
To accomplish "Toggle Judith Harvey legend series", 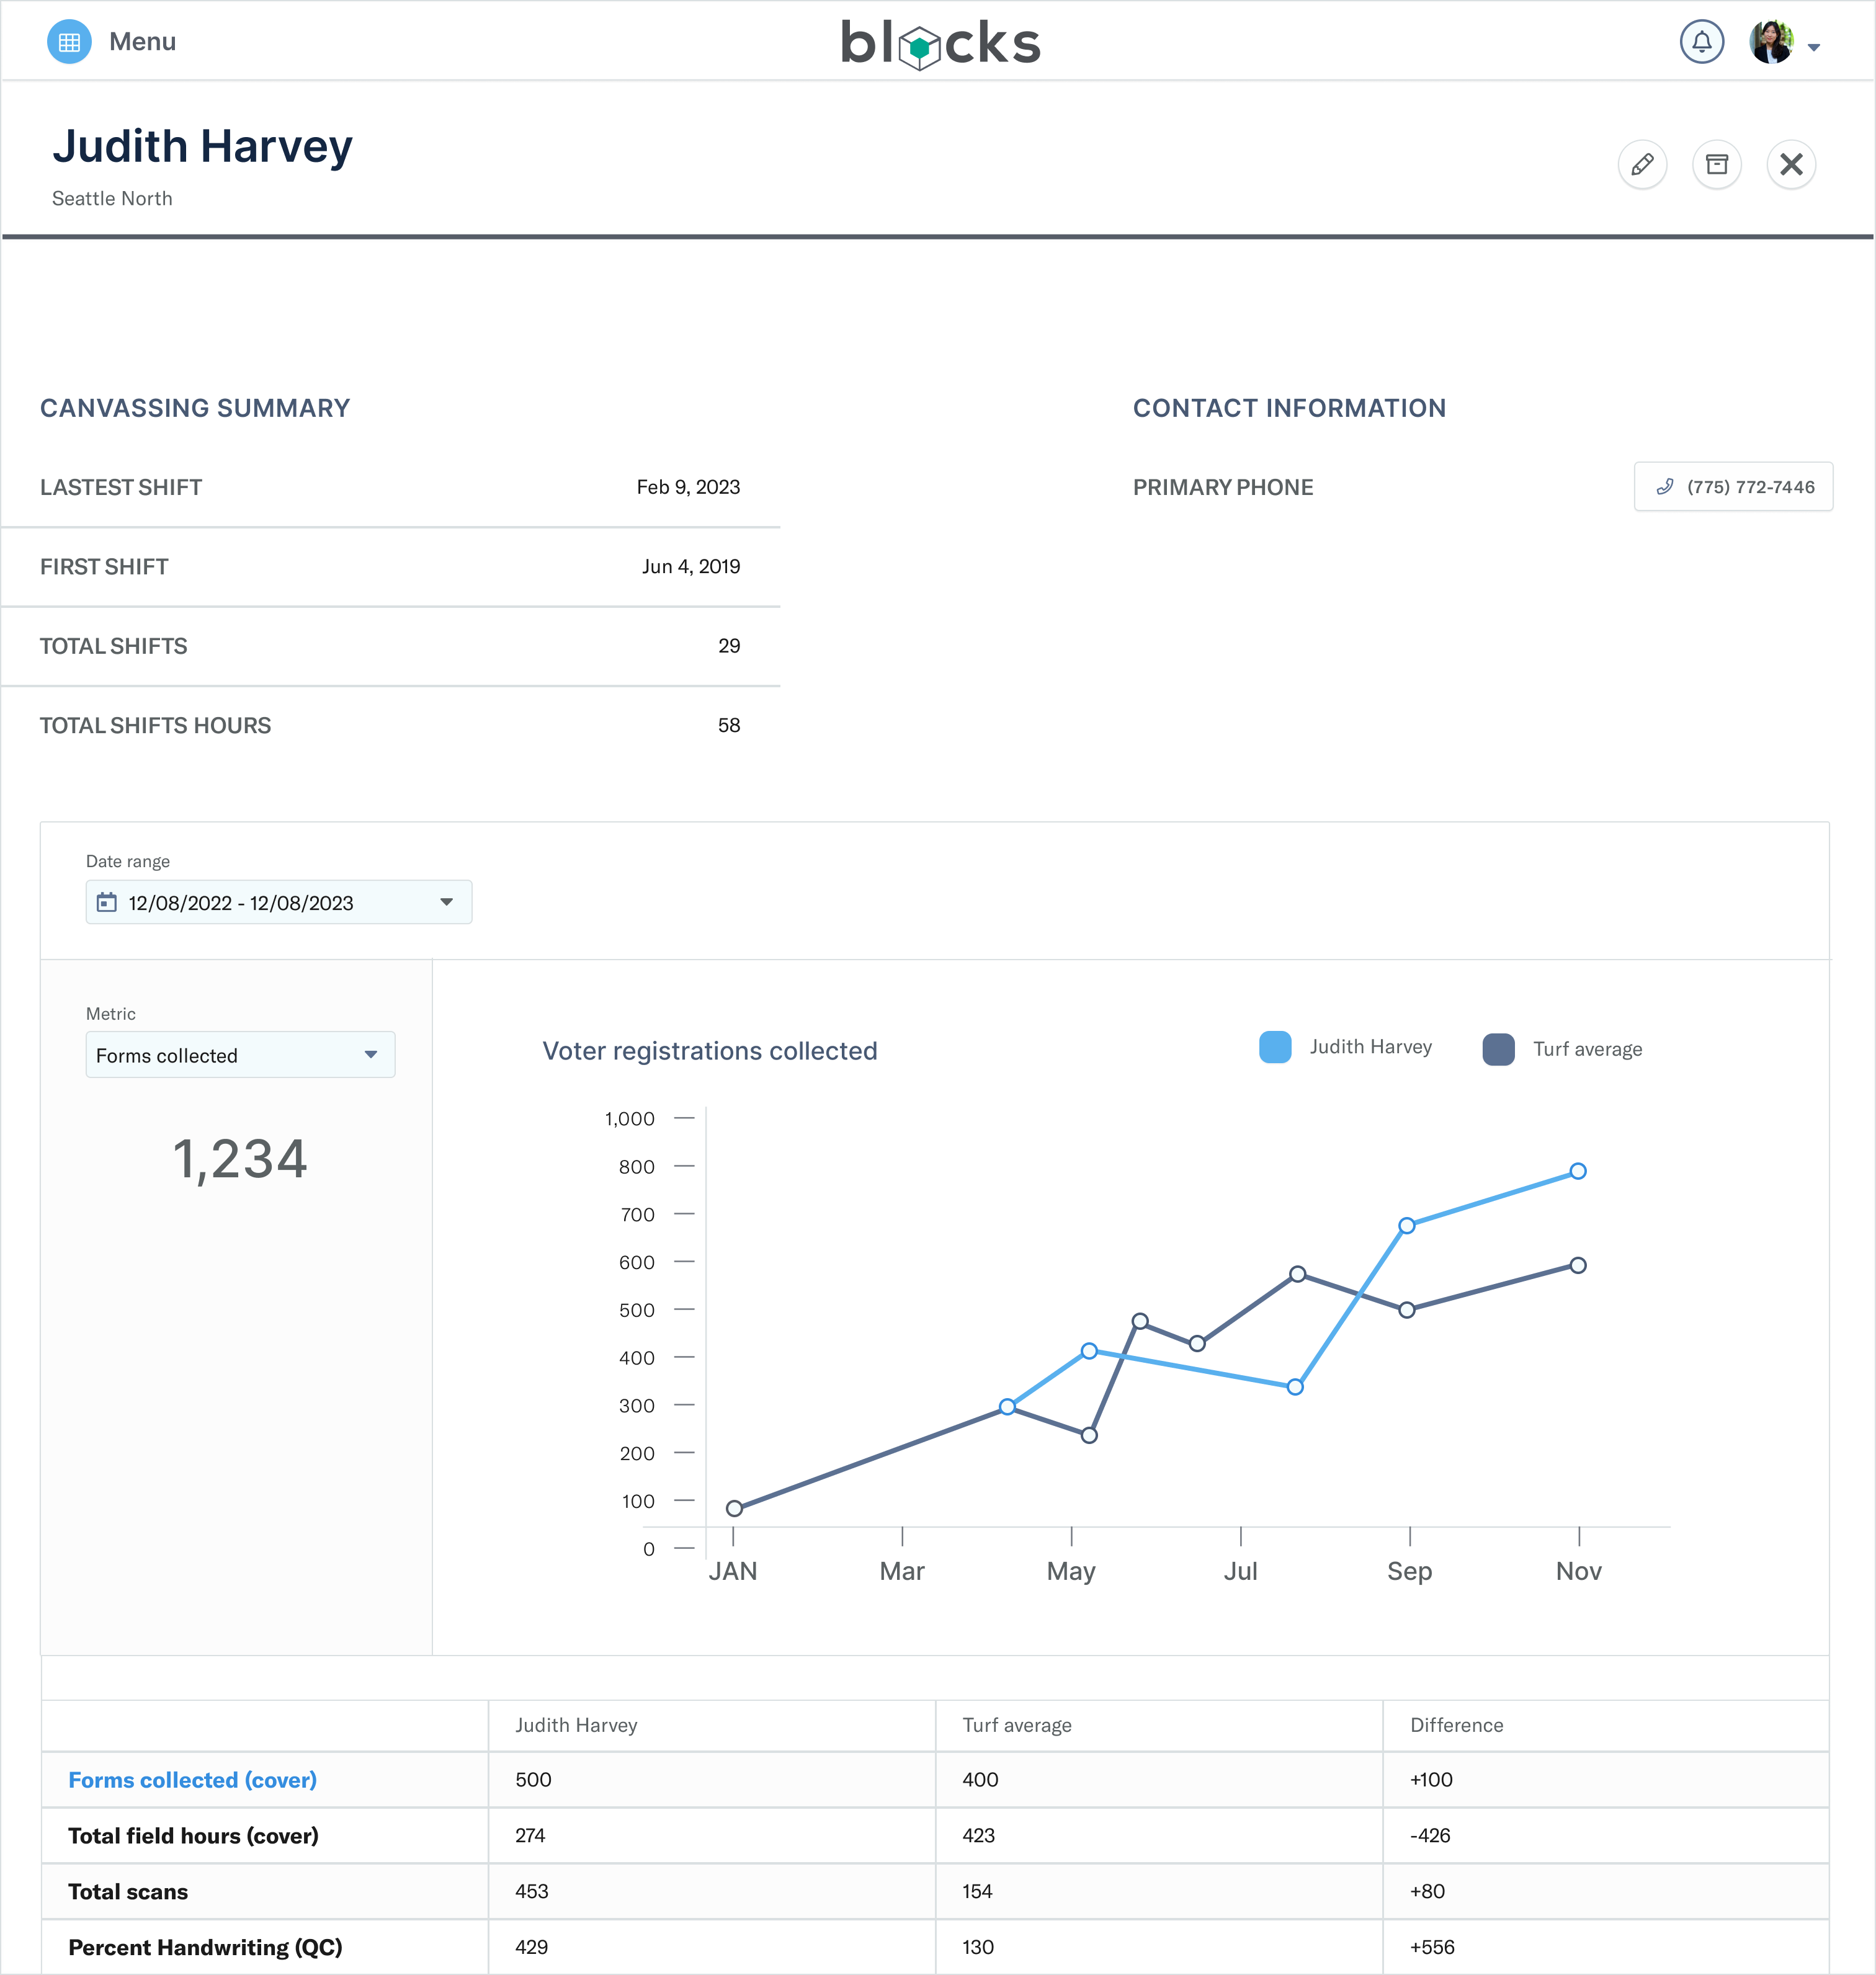I will tap(1345, 1047).
